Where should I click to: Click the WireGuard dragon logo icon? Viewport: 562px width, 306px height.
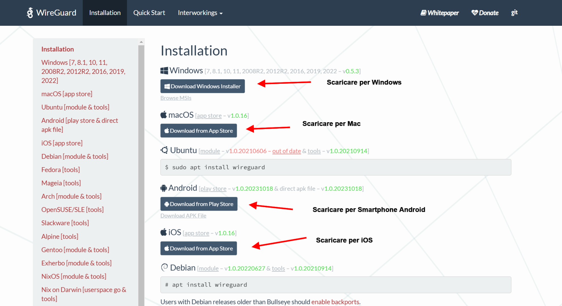30,13
